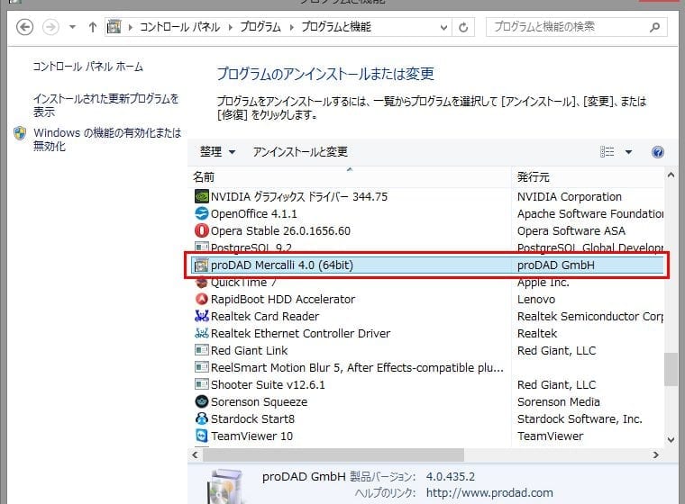Click the Realtek Card Reader icon
Viewport: 685px width, 504px height.
(201, 316)
